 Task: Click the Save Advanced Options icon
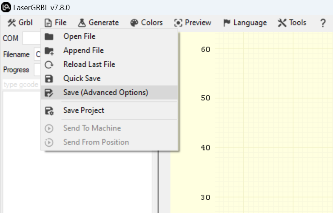pyautogui.click(x=49, y=93)
